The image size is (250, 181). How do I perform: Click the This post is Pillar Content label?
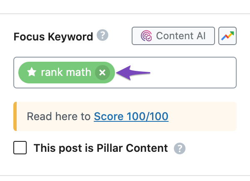click(100, 148)
